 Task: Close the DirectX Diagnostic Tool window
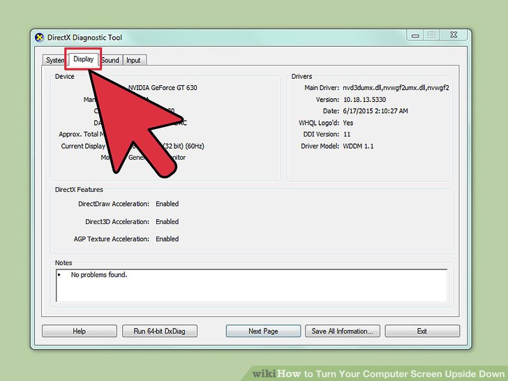(454, 35)
